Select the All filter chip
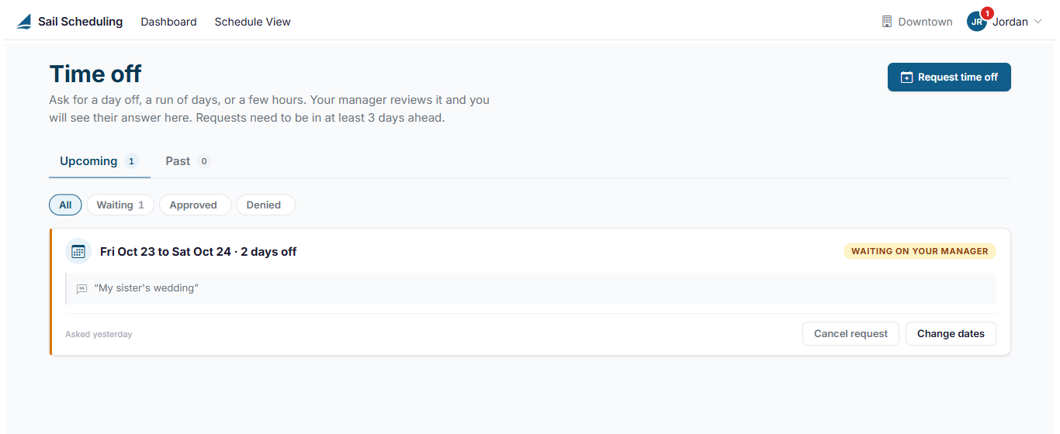The height and width of the screenshot is (434, 1060). click(65, 205)
